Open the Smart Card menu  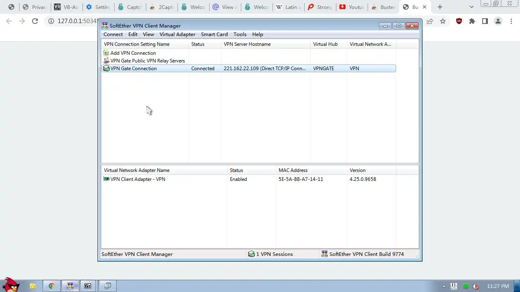[x=214, y=34]
